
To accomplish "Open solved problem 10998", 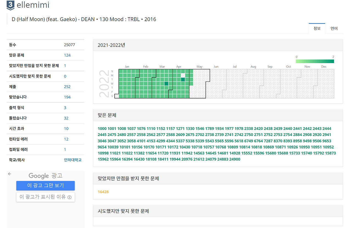I will tap(103, 153).
